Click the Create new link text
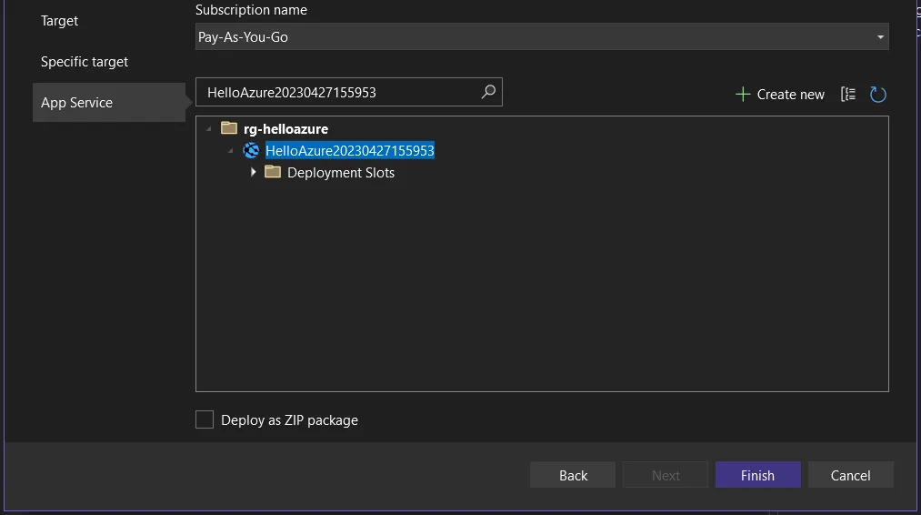 pos(791,94)
